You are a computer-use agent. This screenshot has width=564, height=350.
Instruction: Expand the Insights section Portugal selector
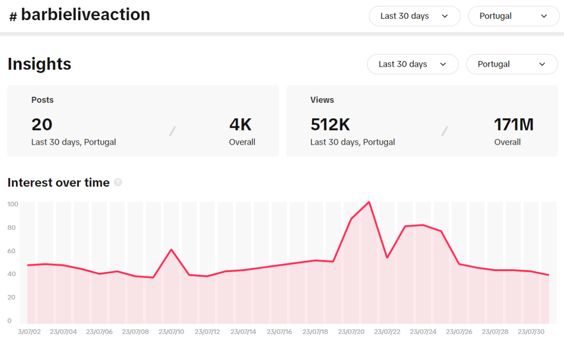point(511,64)
